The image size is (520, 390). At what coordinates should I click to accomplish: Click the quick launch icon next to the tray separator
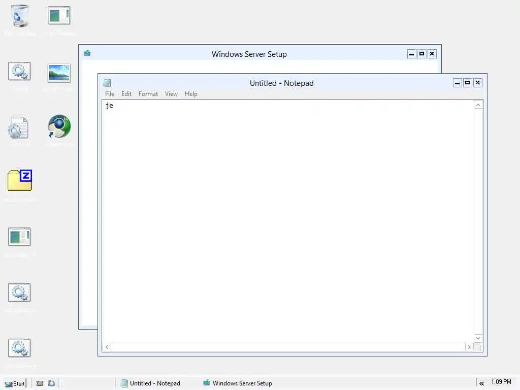click(x=51, y=383)
